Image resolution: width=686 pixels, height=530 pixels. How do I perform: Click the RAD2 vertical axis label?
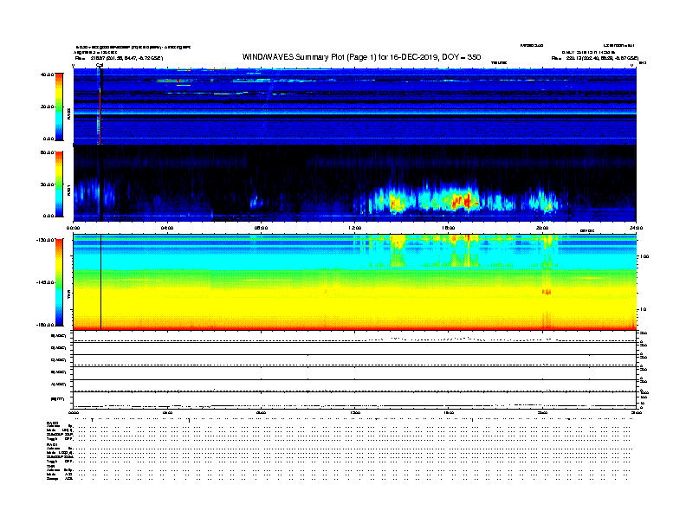[68, 113]
